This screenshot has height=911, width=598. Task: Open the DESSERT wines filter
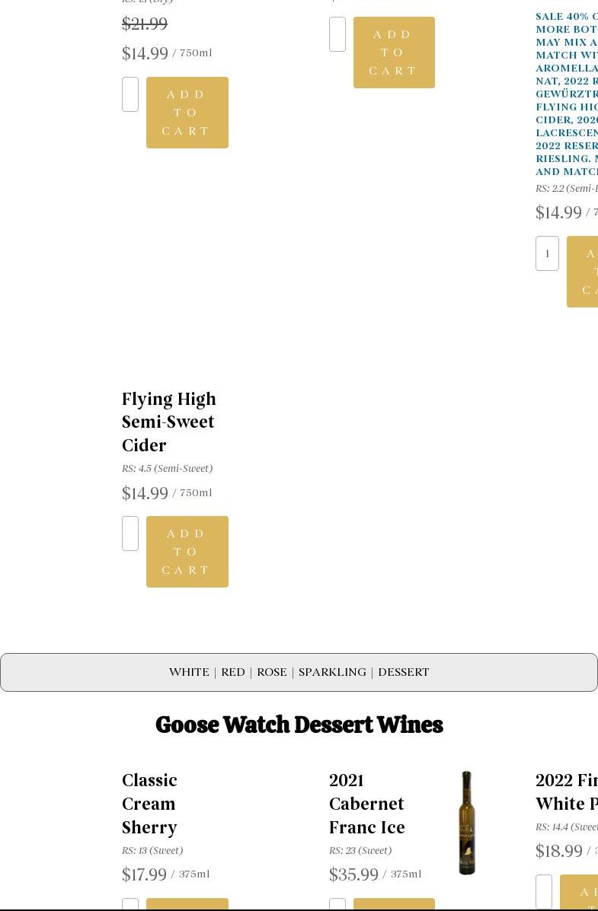(403, 672)
